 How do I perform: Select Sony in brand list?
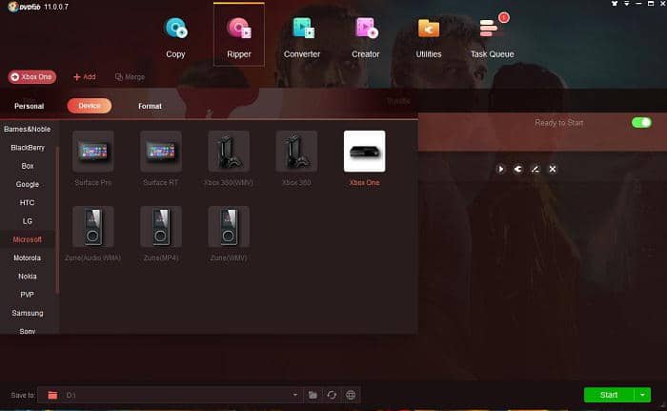(28, 331)
